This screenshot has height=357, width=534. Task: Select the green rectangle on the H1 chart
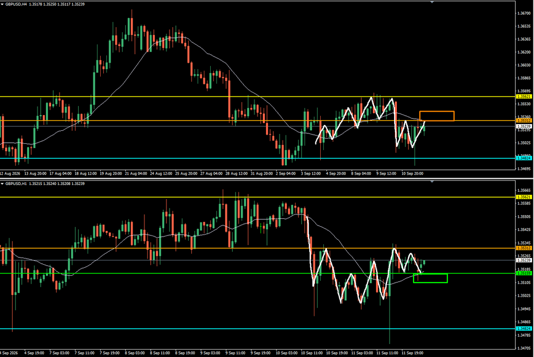pos(430,278)
